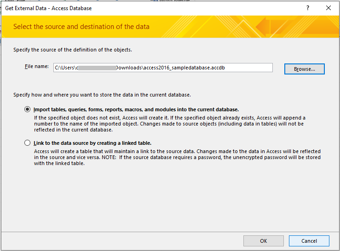Click the Specify how and where to store text
This screenshot has width=340, height=251.
[102, 95]
